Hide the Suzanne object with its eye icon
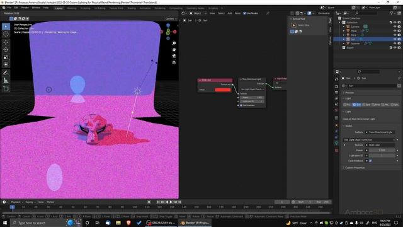403x227 pixels. (395, 44)
